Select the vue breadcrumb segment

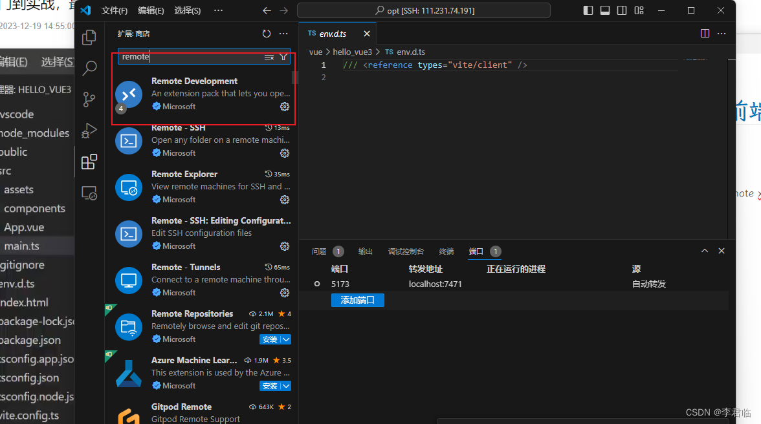[316, 52]
